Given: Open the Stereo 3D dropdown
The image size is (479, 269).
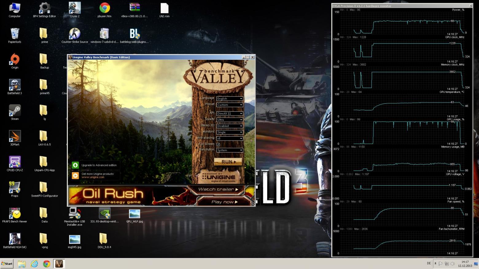Looking at the screenshot, I should point(230,126).
